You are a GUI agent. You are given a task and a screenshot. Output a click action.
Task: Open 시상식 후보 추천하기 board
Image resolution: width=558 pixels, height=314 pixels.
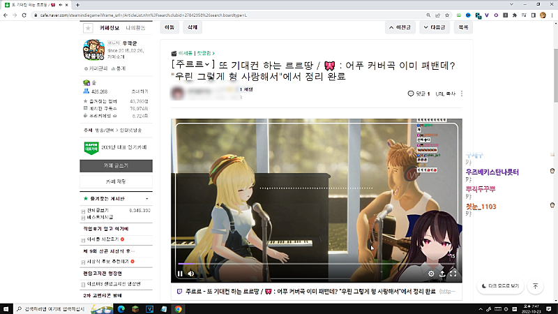tap(108, 261)
